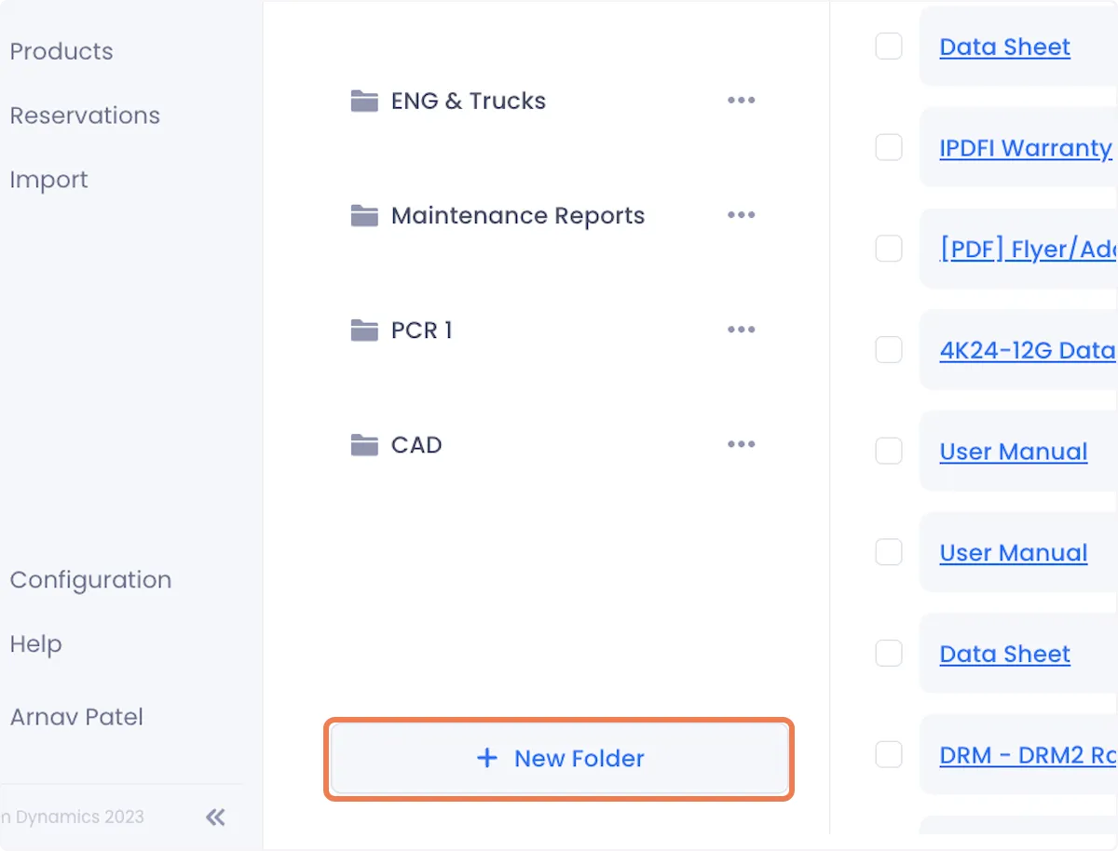This screenshot has height=851, width=1118.
Task: Check the box beside IPDFI Warranty
Action: point(889,147)
